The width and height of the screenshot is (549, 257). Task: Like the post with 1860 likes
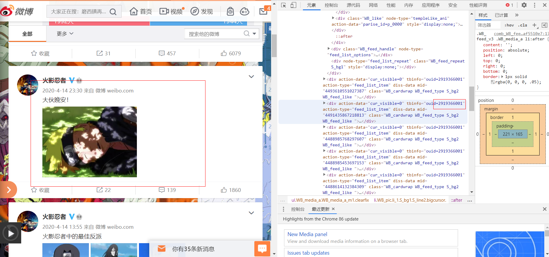click(231, 190)
